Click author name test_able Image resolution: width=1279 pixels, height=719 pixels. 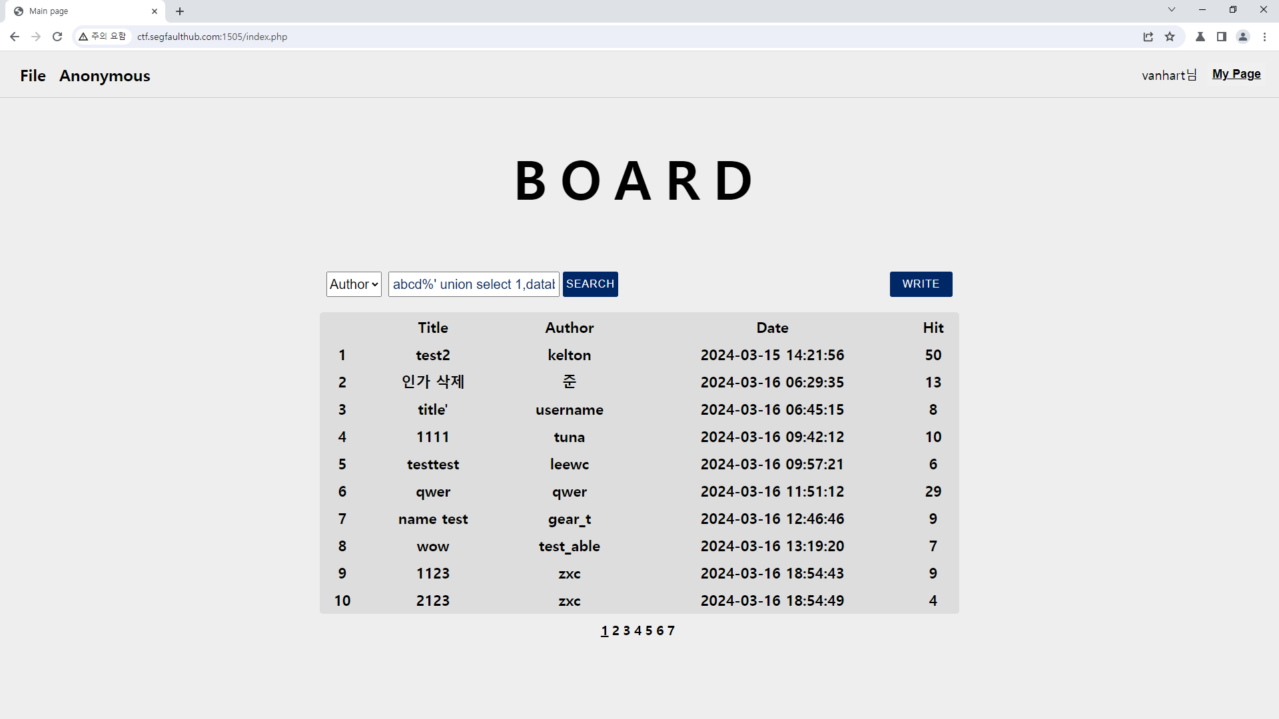(x=570, y=547)
